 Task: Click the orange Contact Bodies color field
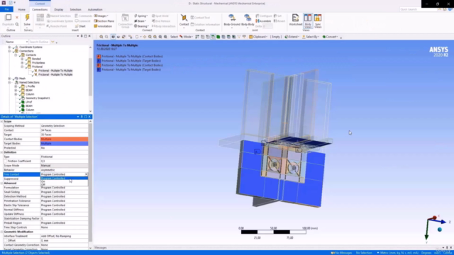click(x=64, y=139)
